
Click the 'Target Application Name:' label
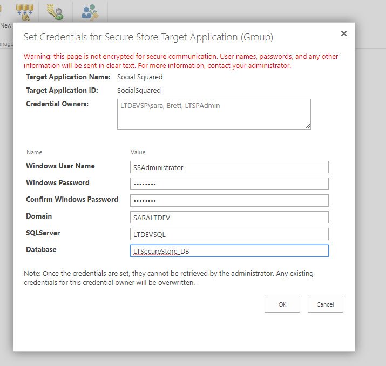[68, 77]
